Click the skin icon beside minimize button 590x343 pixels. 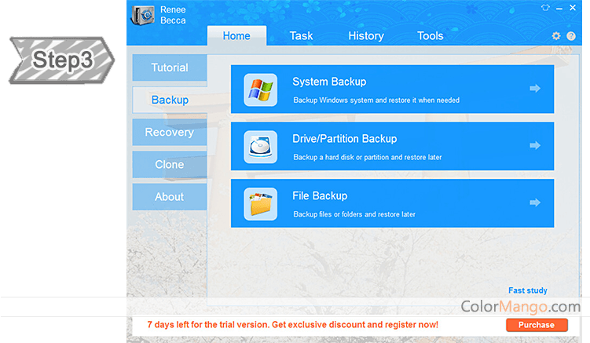click(x=545, y=8)
